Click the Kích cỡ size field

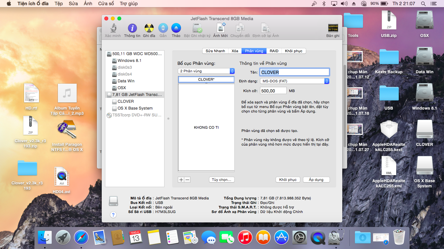coord(273,91)
